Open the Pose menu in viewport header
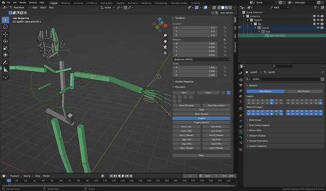Image resolution: width=326 pixels, height=191 pixels. pyautogui.click(x=51, y=8)
